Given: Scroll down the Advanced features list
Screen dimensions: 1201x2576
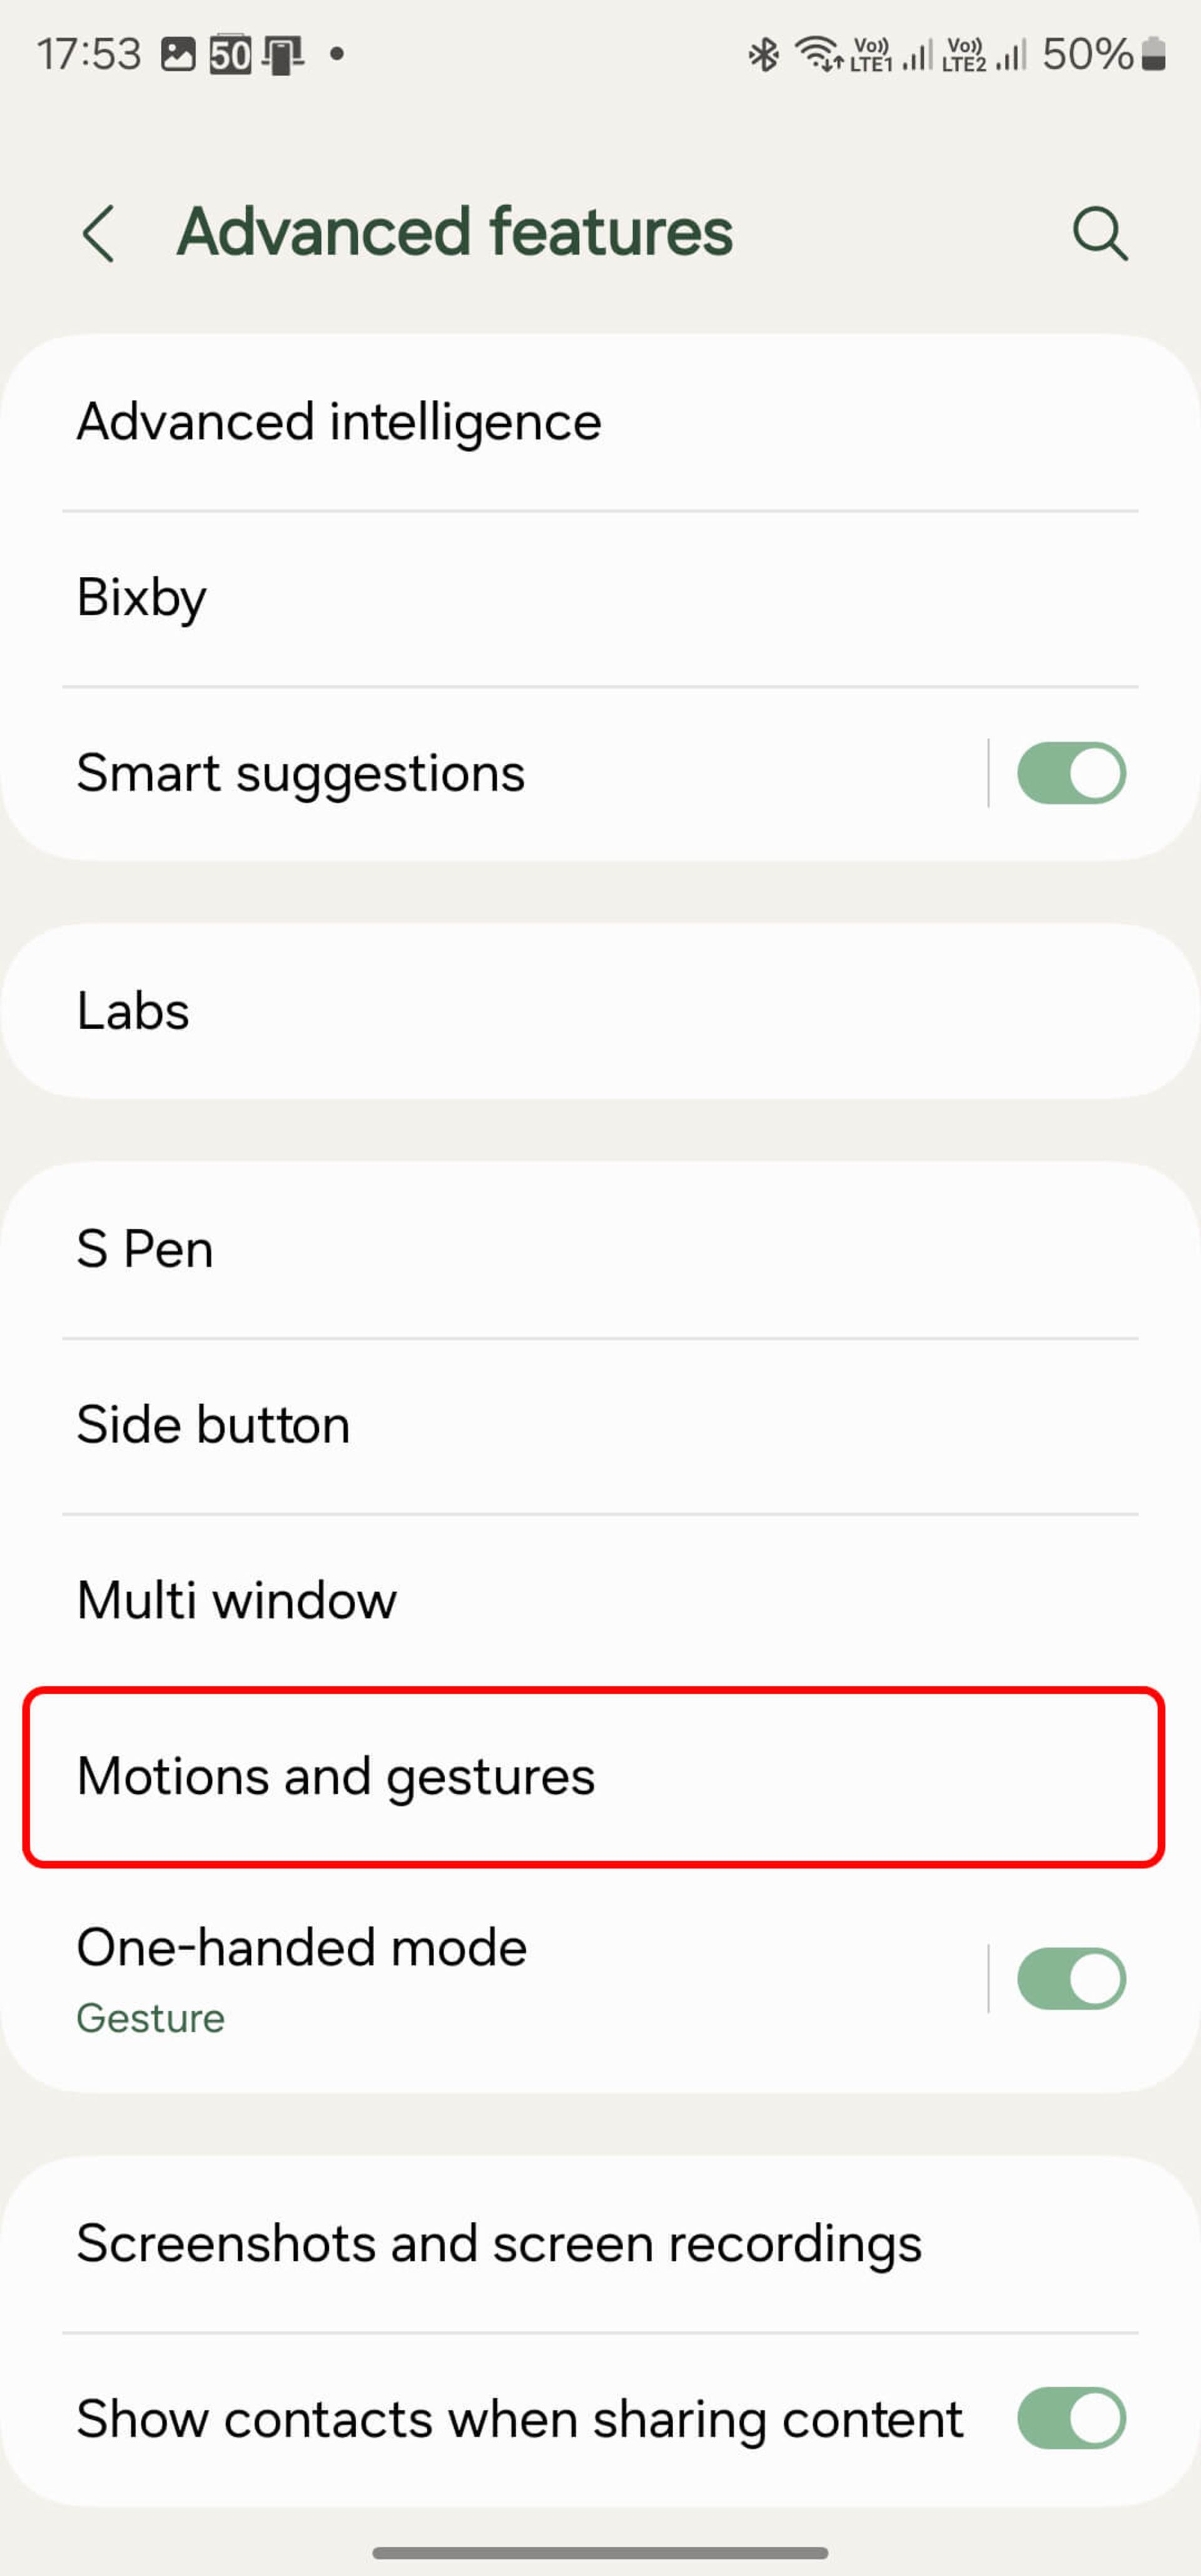Looking at the screenshot, I should [x=600, y=1774].
